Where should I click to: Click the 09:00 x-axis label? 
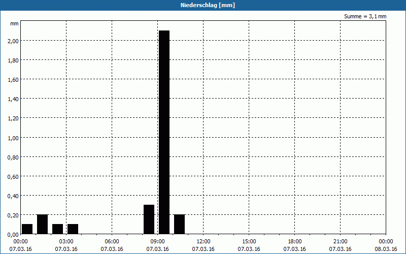coord(157,242)
